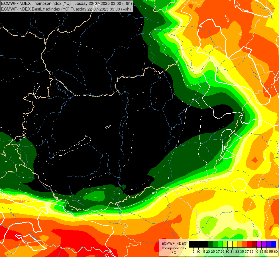This screenshot has height=257, width=279.
Task: Click the red-orange 35-37 legend swatch
Action: [245, 244]
